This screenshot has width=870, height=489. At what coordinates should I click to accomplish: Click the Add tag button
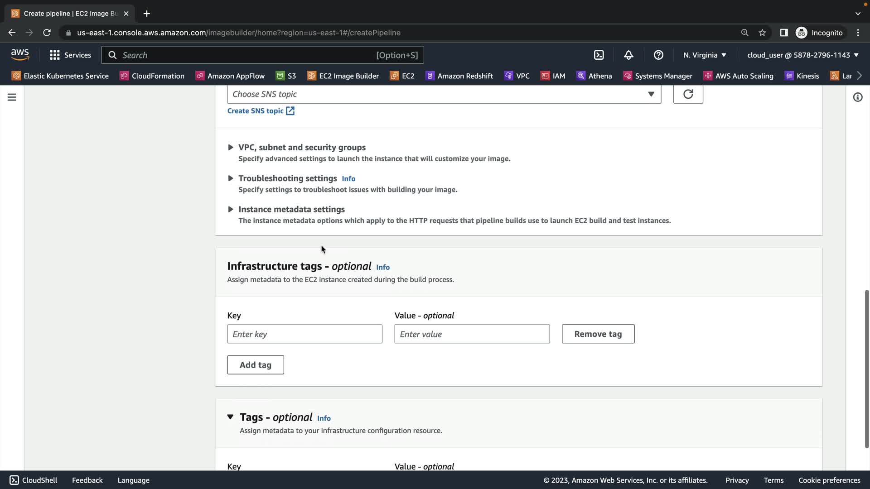coord(255,365)
